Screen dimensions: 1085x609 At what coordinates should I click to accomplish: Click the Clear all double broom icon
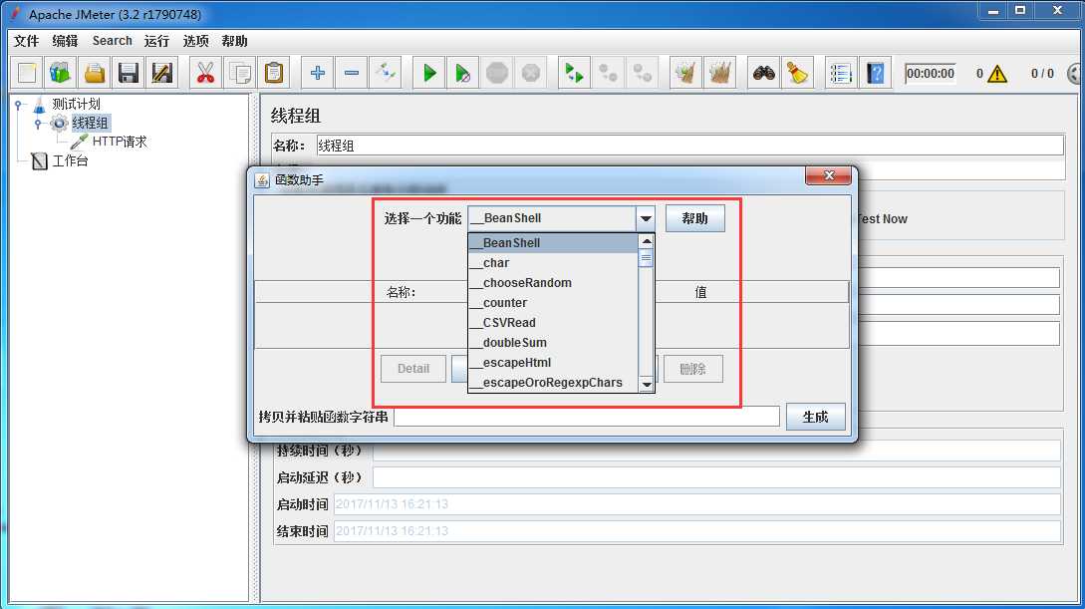tap(719, 73)
